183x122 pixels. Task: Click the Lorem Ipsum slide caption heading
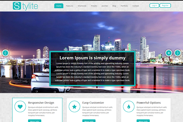[92, 58]
